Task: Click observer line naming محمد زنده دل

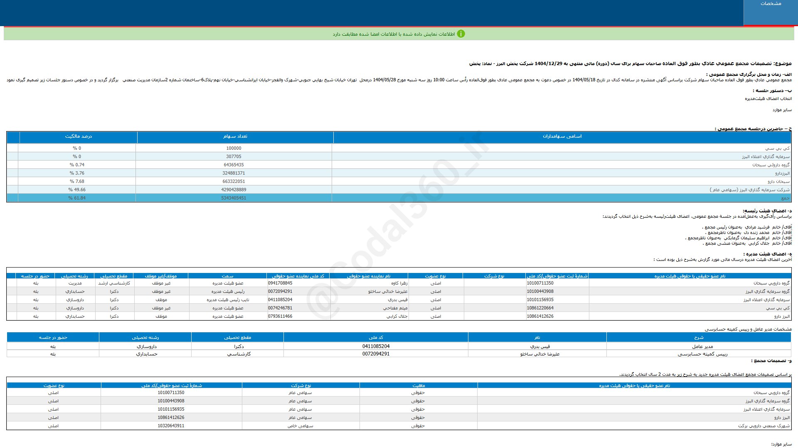Action: [x=748, y=233]
